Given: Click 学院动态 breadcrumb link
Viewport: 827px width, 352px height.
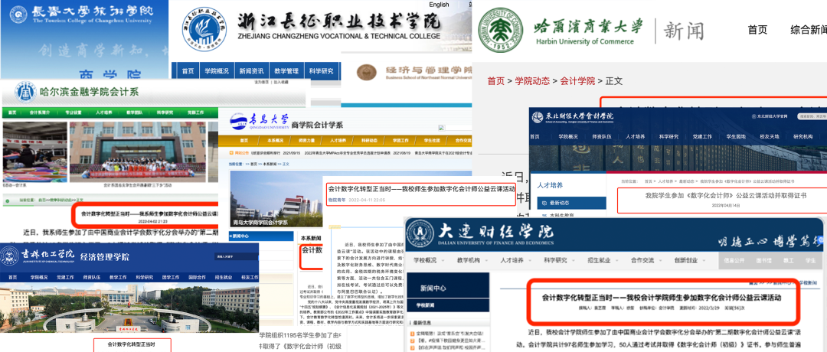Looking at the screenshot, I should [x=533, y=80].
